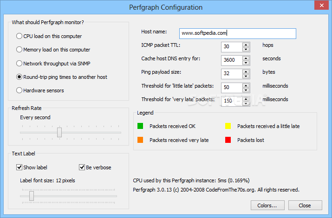
Task: Close the Perfgraph Configuration window with X
Action: click(x=322, y=5)
